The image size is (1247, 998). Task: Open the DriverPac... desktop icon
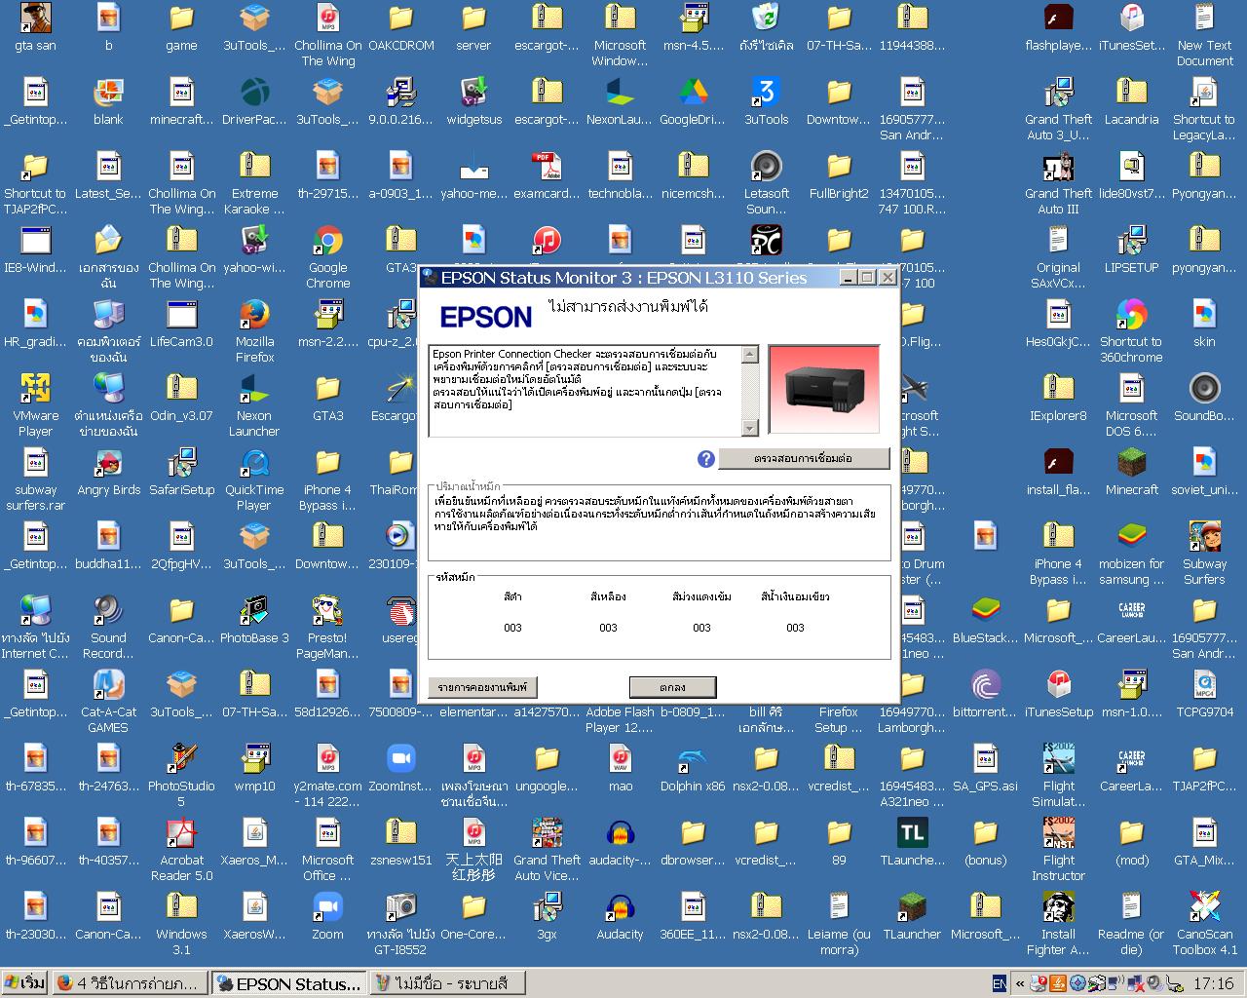point(254,101)
